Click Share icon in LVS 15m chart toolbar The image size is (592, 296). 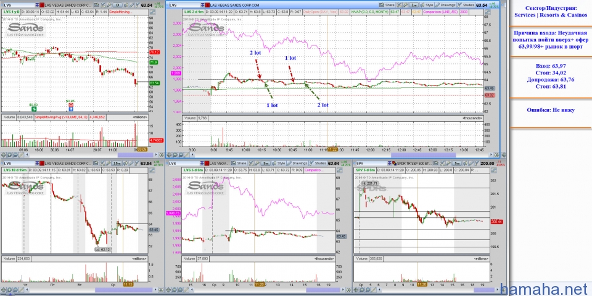point(96,164)
